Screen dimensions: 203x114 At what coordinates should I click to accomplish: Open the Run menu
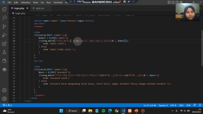49,3
